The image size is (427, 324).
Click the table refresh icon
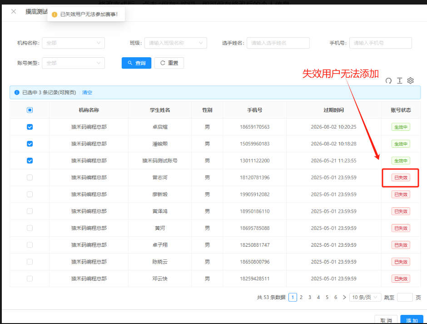[388, 81]
